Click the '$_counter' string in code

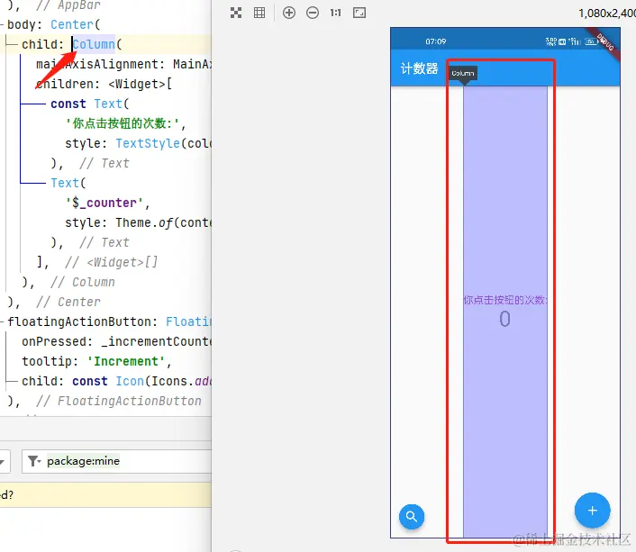click(104, 203)
